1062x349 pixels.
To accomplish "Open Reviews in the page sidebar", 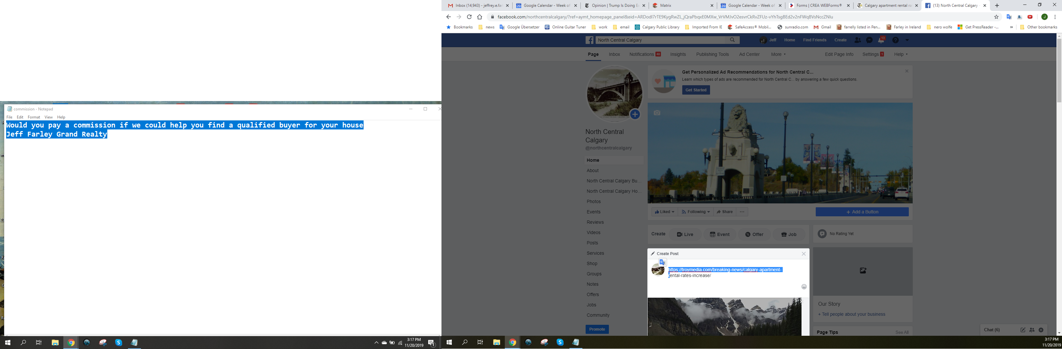I will (595, 222).
